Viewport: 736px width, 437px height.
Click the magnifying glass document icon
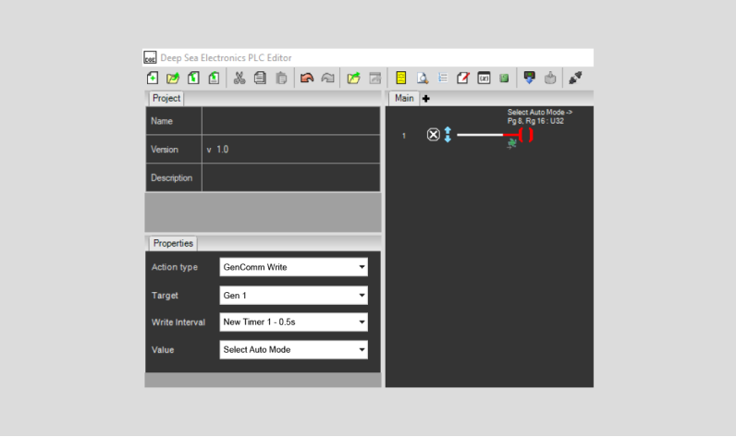[422, 78]
